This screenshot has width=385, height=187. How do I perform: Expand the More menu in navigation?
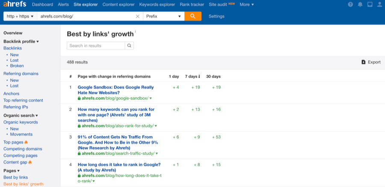(x=247, y=4)
